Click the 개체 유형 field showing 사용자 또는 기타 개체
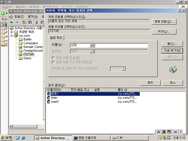188x141 pixels. click(x=99, y=21)
